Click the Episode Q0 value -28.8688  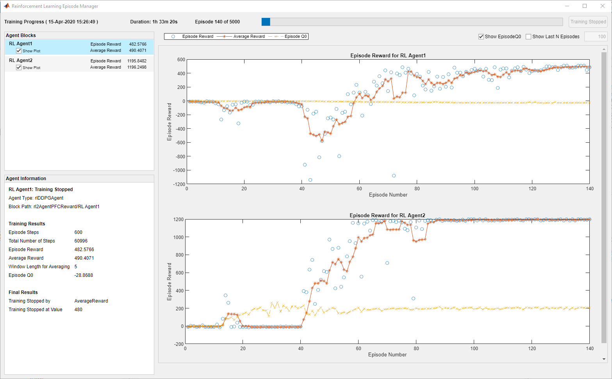tap(84, 275)
